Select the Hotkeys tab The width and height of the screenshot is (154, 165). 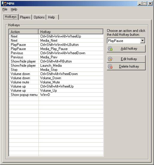[11, 17]
